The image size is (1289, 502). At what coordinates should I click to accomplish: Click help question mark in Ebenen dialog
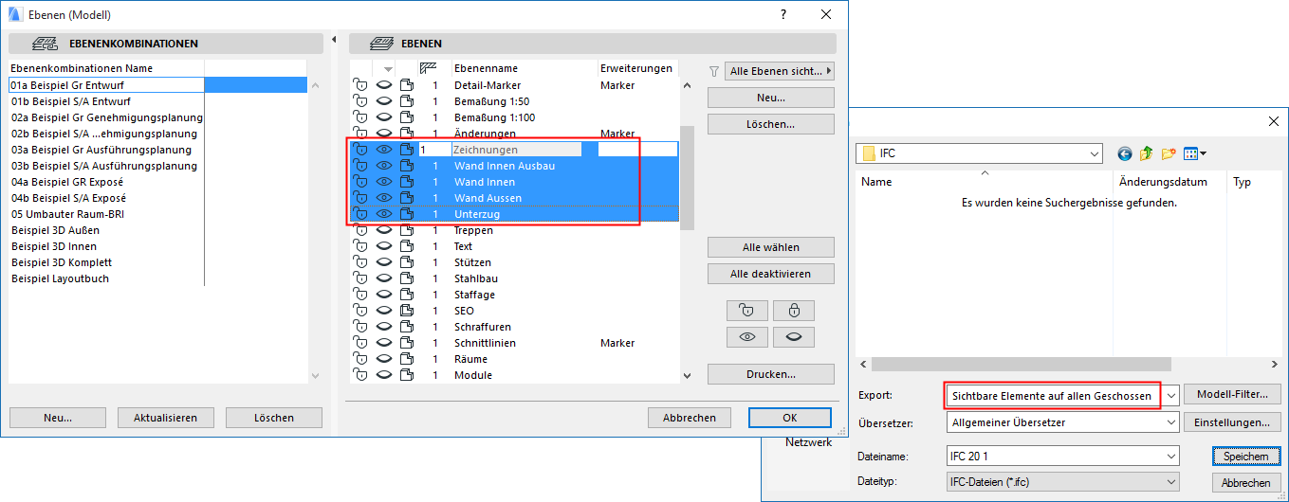[x=783, y=14]
